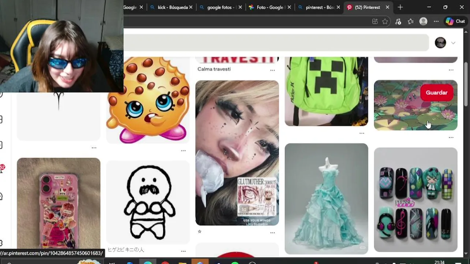The height and width of the screenshot is (264, 470).
Task: Open Edge settings and more ellipsis
Action: (436, 22)
